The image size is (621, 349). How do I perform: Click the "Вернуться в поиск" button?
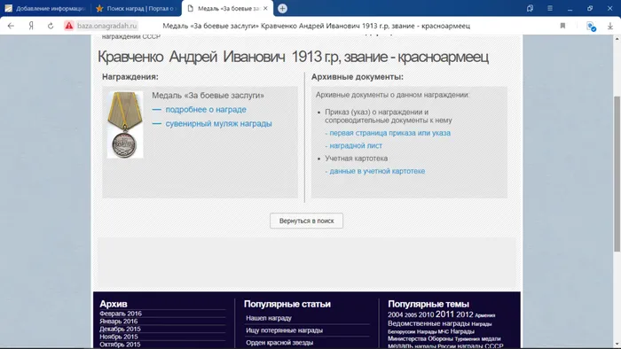pos(307,221)
